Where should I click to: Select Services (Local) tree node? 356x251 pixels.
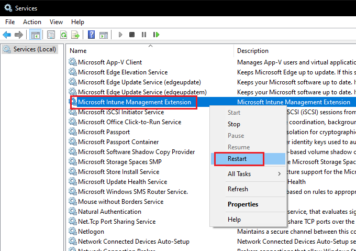(30, 49)
